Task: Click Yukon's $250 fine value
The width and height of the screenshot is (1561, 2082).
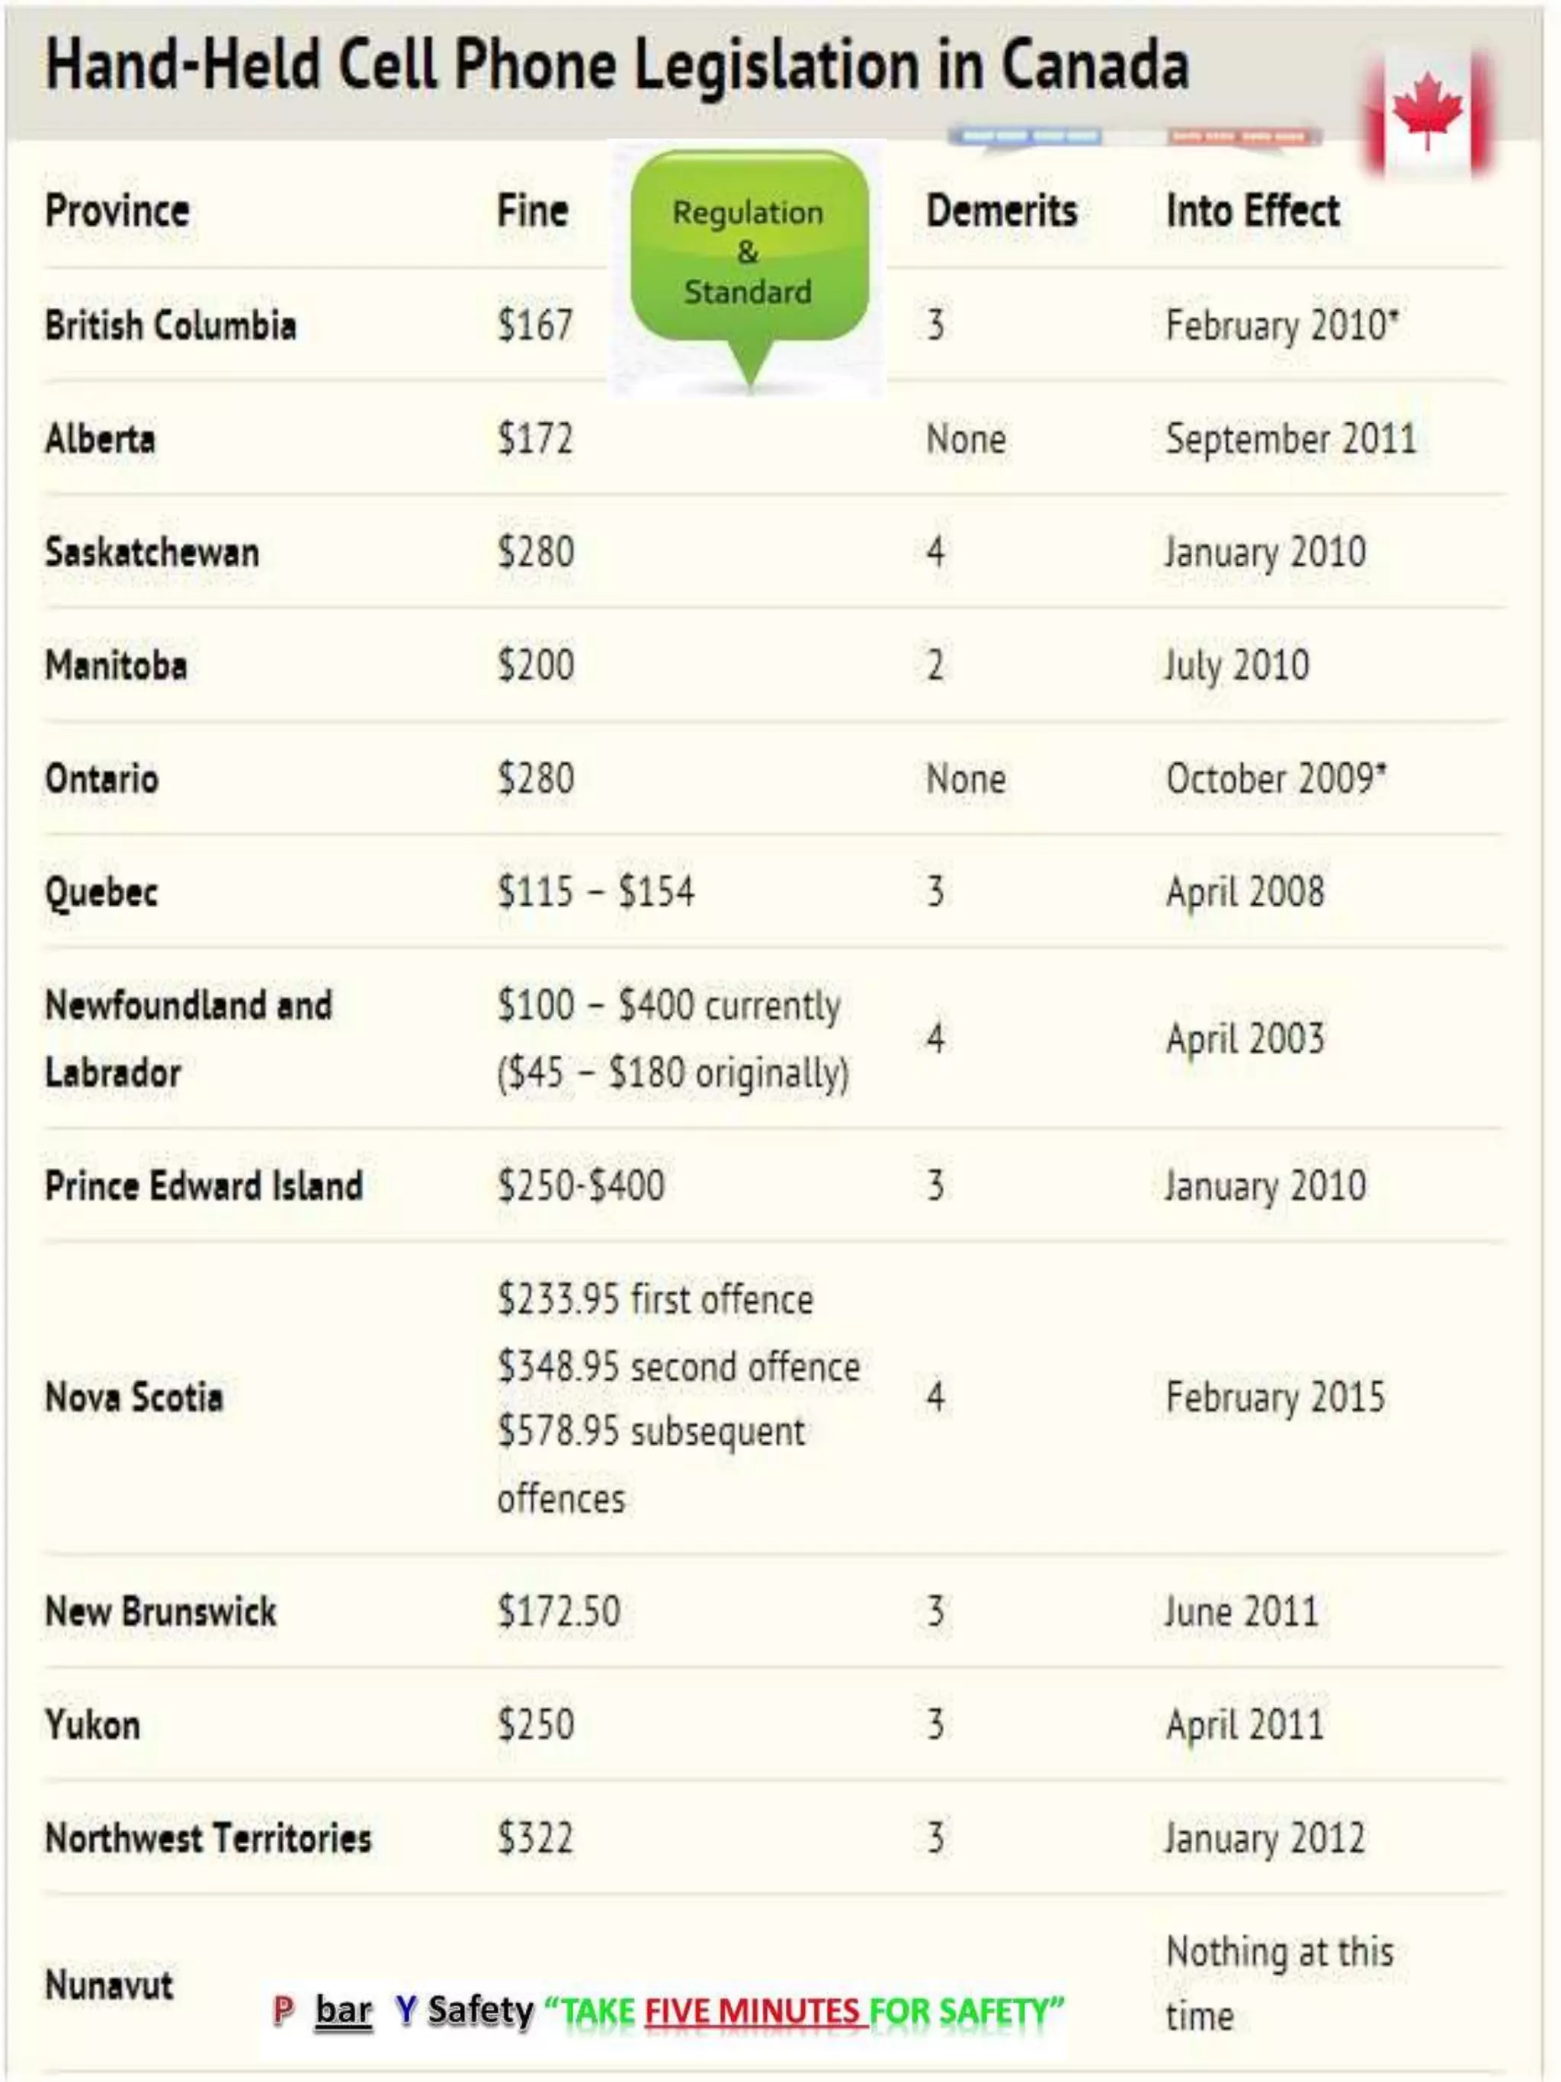Action: 535,1724
